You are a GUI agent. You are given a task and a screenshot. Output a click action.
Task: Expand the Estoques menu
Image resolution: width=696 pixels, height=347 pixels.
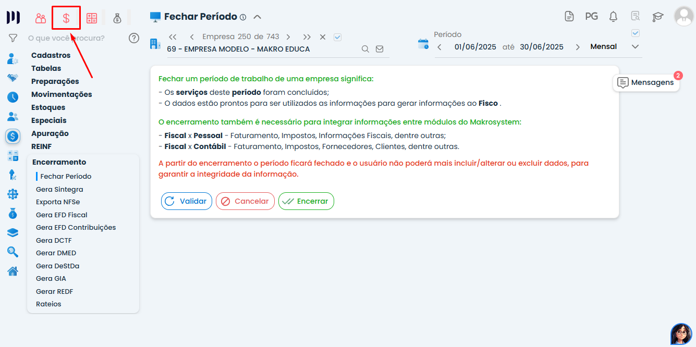[48, 107]
